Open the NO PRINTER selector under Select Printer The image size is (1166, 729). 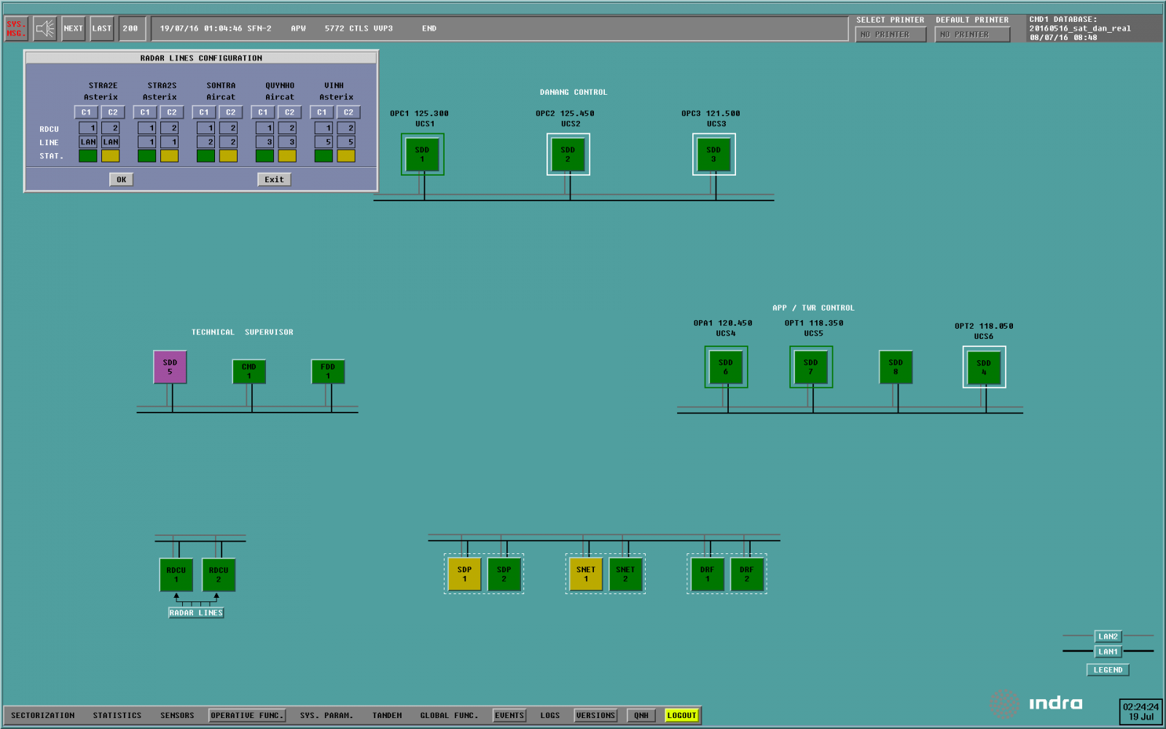890,34
